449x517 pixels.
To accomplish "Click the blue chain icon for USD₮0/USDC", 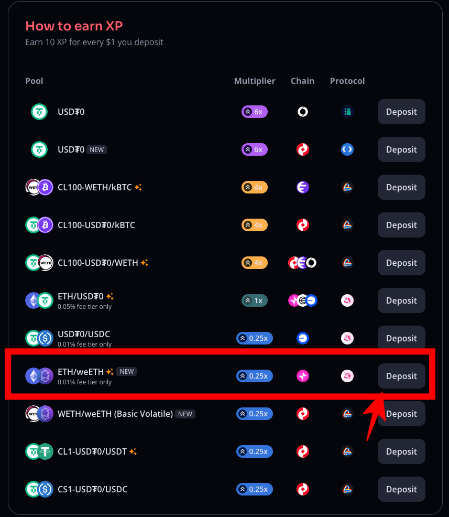I will [x=303, y=338].
